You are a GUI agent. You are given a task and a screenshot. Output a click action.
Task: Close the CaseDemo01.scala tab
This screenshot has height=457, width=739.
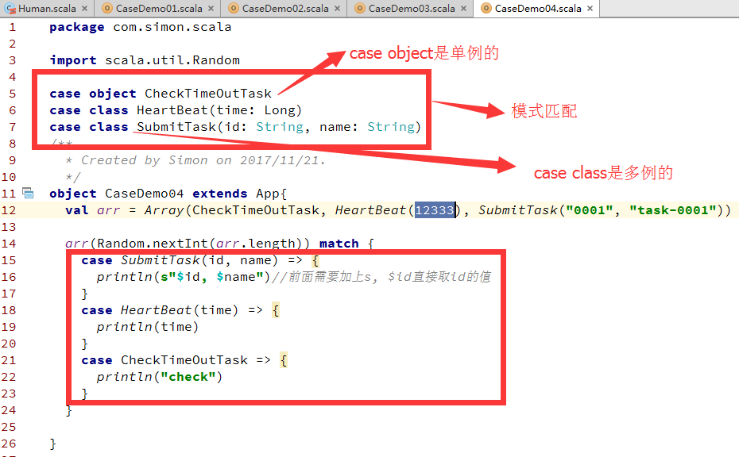point(211,9)
